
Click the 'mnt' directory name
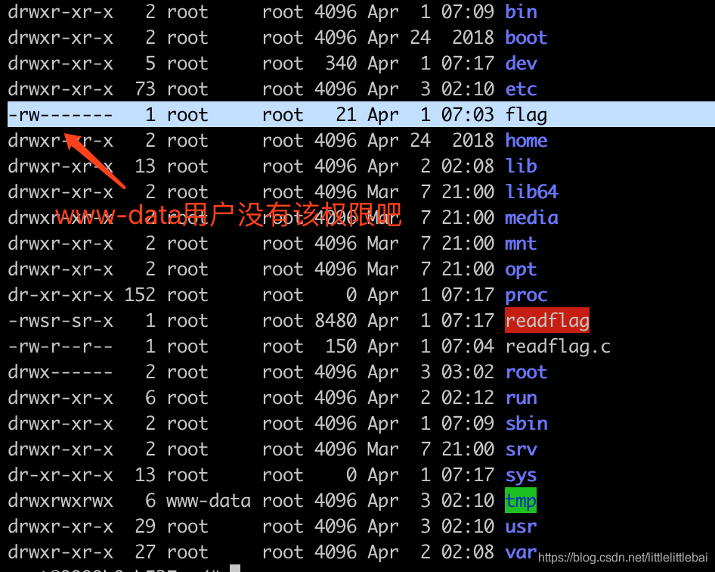pyautogui.click(x=521, y=244)
